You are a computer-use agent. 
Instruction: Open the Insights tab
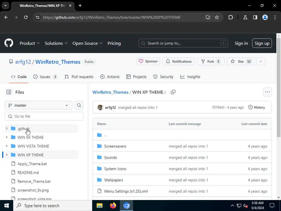[190, 77]
